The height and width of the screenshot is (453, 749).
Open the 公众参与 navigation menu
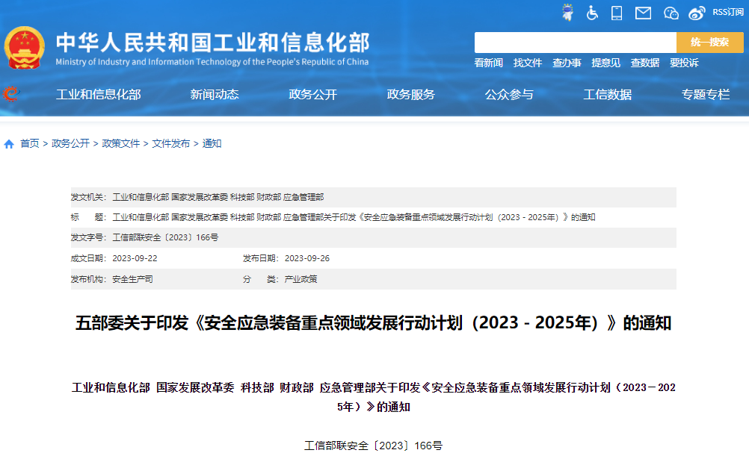coord(510,95)
